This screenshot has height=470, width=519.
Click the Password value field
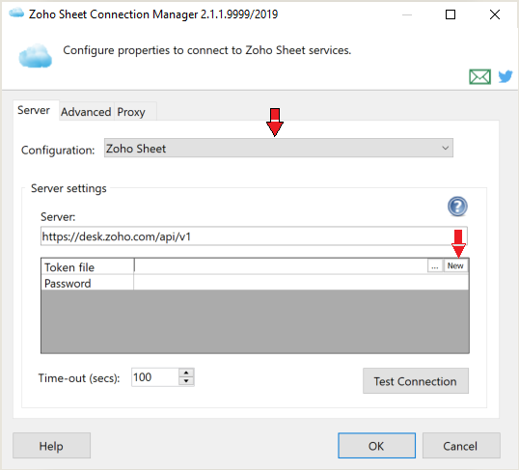(301, 283)
